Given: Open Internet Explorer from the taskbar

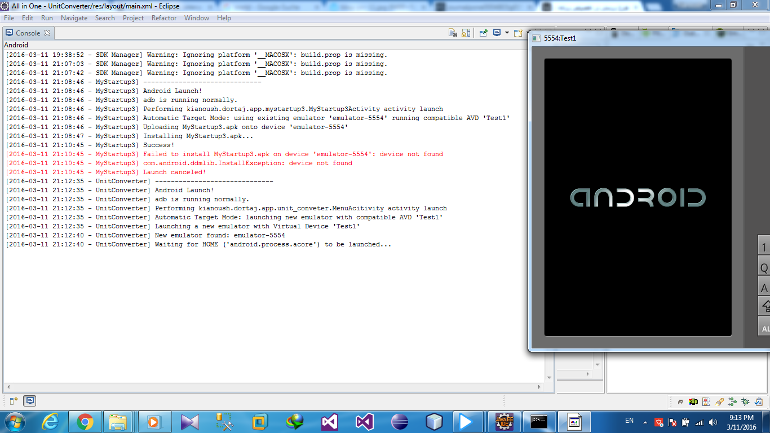Looking at the screenshot, I should [x=51, y=422].
